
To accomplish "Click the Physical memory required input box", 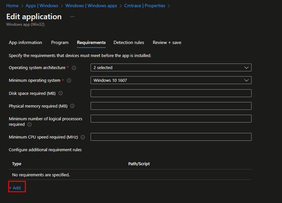I will 171,106.
